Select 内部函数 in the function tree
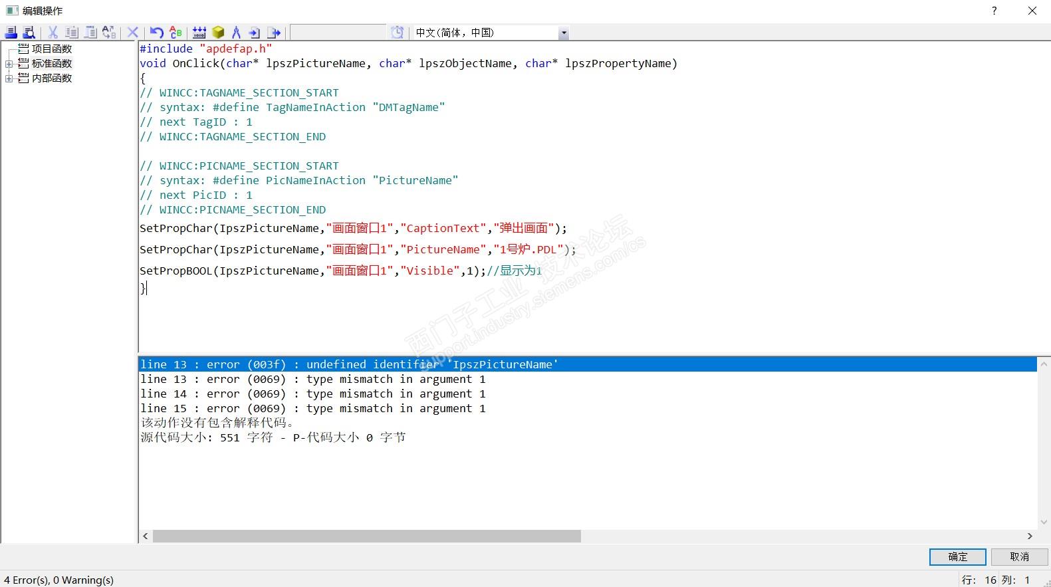Image resolution: width=1051 pixels, height=587 pixels. (x=52, y=78)
